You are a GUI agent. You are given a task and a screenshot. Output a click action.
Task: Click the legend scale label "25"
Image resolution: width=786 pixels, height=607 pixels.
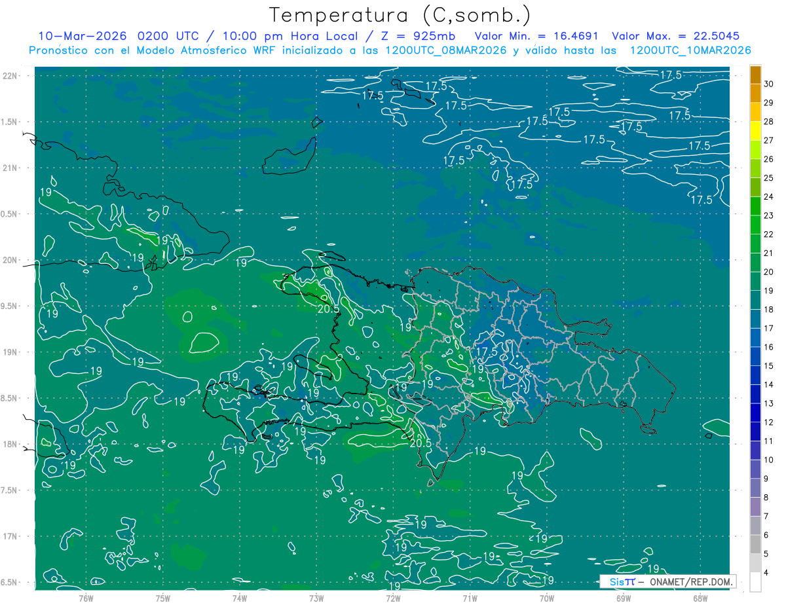tap(769, 177)
